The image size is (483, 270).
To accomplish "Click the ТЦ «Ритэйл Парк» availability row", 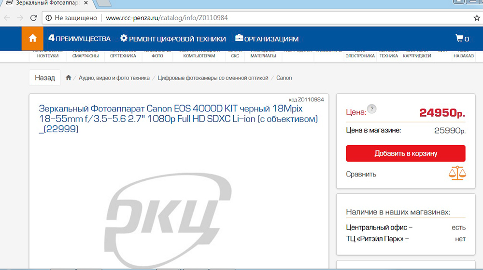I will pos(406,239).
